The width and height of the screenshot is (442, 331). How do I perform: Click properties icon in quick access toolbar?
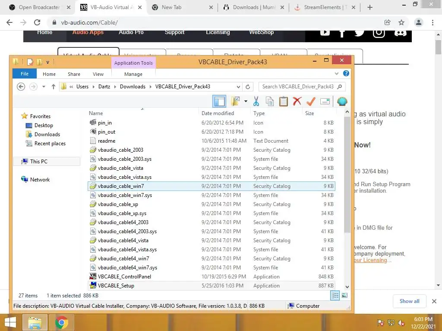(x=30, y=62)
